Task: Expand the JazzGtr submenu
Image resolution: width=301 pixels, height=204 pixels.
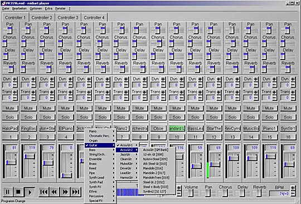Action: (127, 154)
